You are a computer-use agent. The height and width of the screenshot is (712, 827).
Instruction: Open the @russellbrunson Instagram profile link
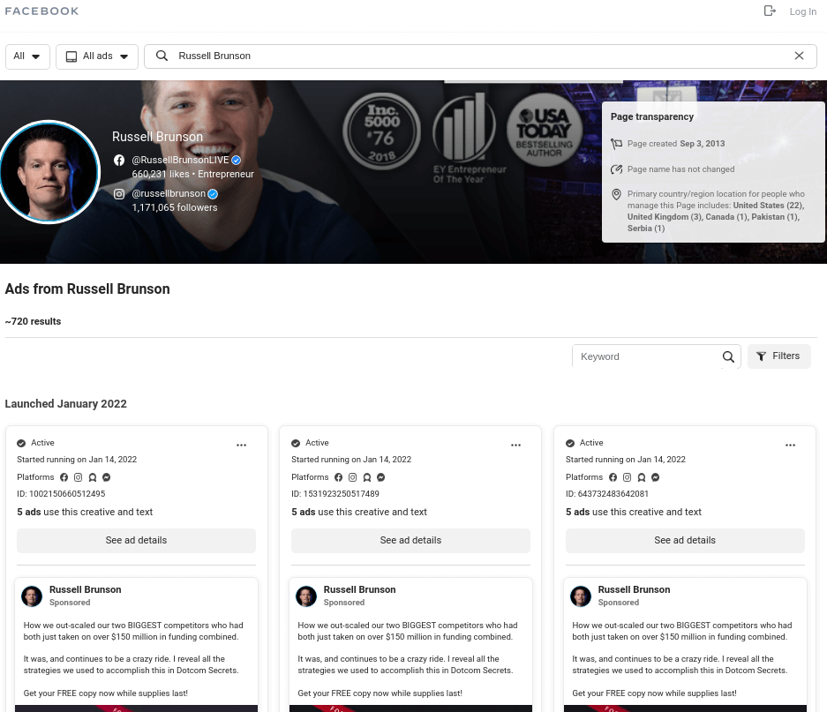click(169, 193)
